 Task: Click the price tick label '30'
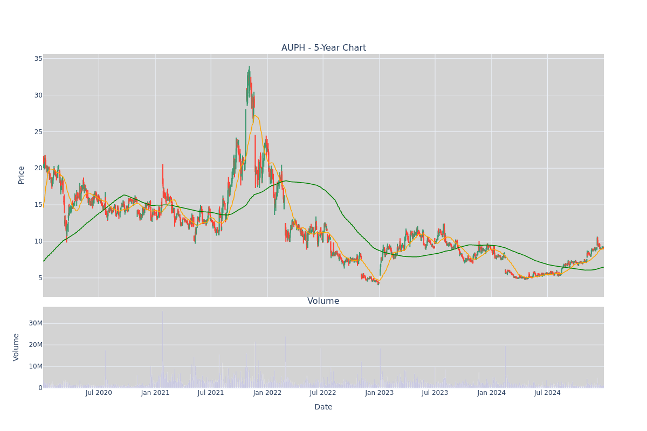(39, 95)
